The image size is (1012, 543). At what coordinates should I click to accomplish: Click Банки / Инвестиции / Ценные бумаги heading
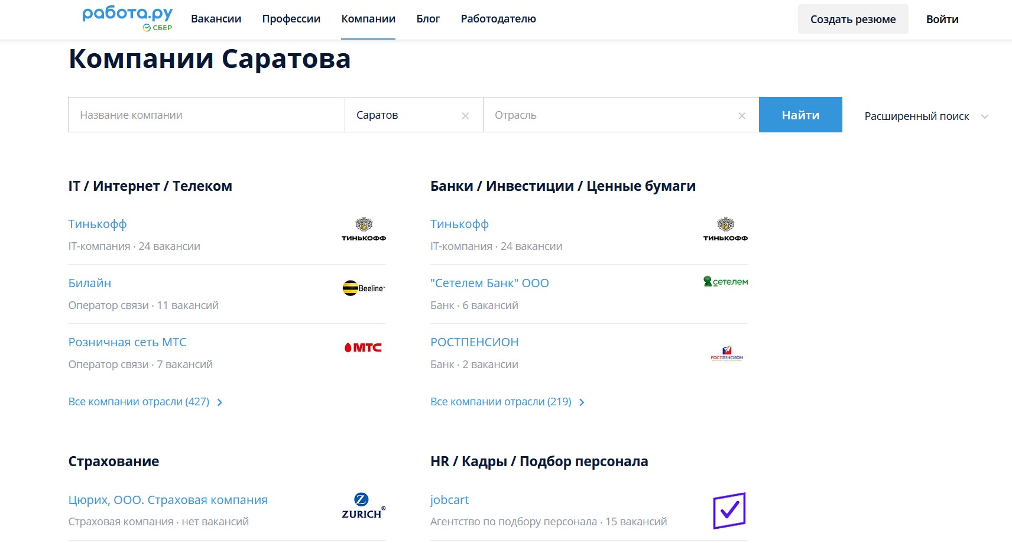563,186
